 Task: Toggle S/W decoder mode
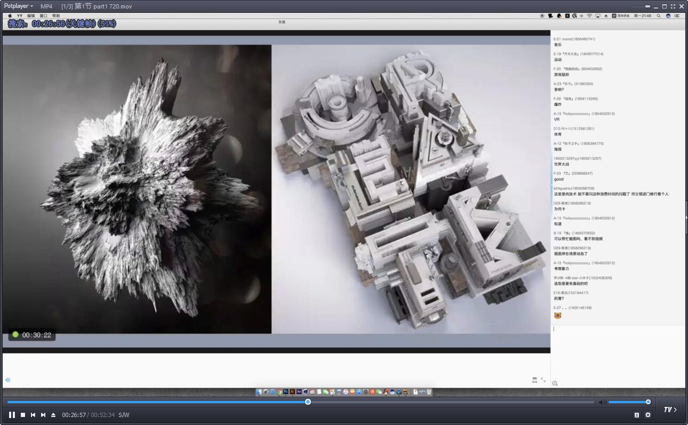(124, 415)
